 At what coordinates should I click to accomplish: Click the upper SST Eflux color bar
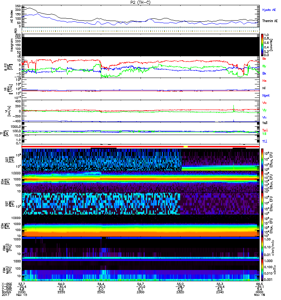click(x=262, y=160)
